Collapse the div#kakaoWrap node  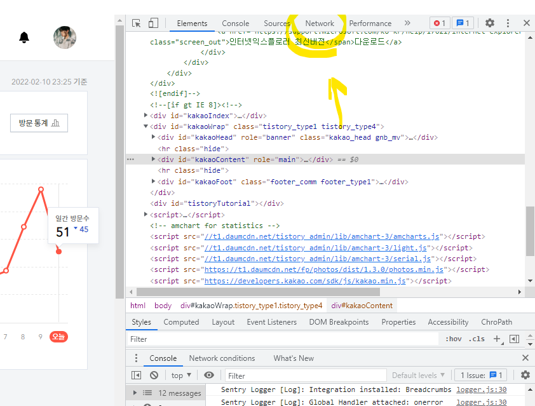(x=146, y=126)
